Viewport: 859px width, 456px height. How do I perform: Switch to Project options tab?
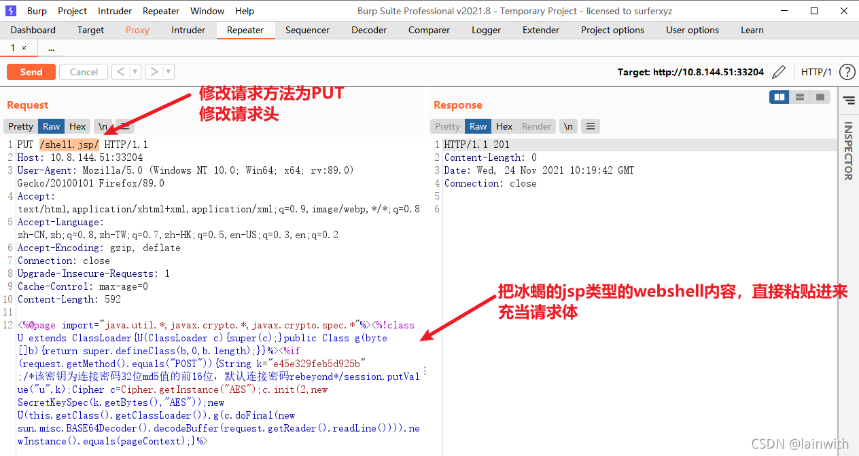pos(612,30)
